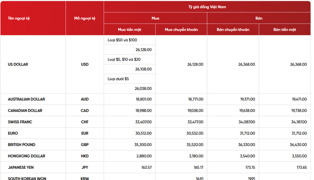Click the 'Mua tiền mặt' column header
This screenshot has width=314, height=180.
tap(130, 29)
